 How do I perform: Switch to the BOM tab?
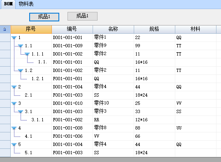(x=8, y=4)
